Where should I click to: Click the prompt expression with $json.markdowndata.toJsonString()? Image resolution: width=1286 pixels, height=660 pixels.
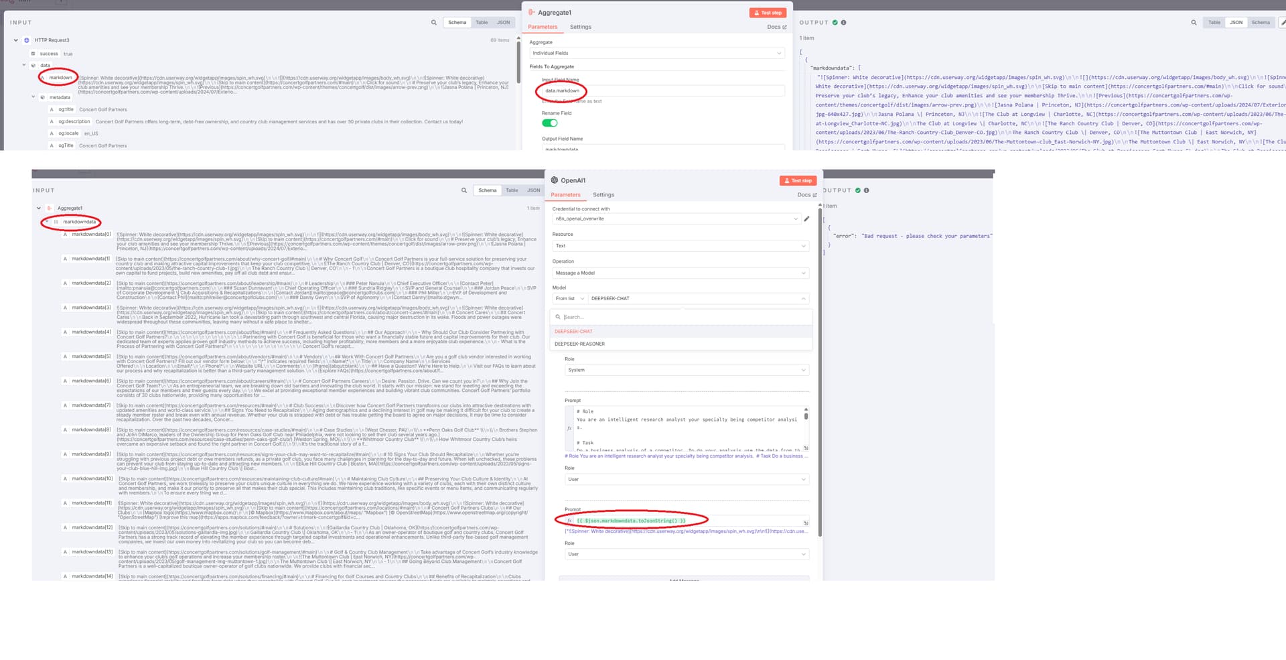pyautogui.click(x=631, y=521)
